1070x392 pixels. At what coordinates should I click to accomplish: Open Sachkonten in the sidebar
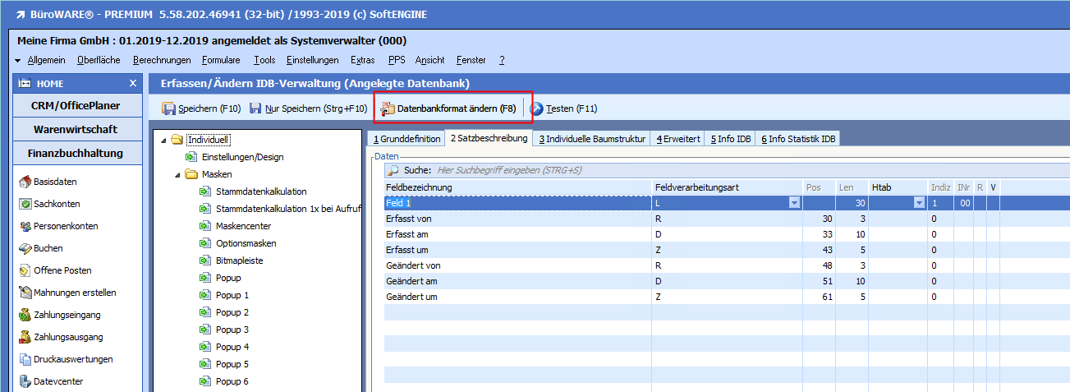pyautogui.click(x=56, y=204)
